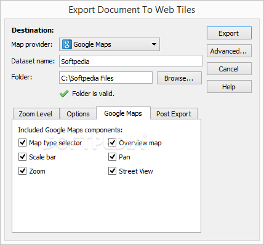The height and width of the screenshot is (245, 264).
Task: Click the 'Export Document To Web Tiles' title
Action: (x=132, y=10)
